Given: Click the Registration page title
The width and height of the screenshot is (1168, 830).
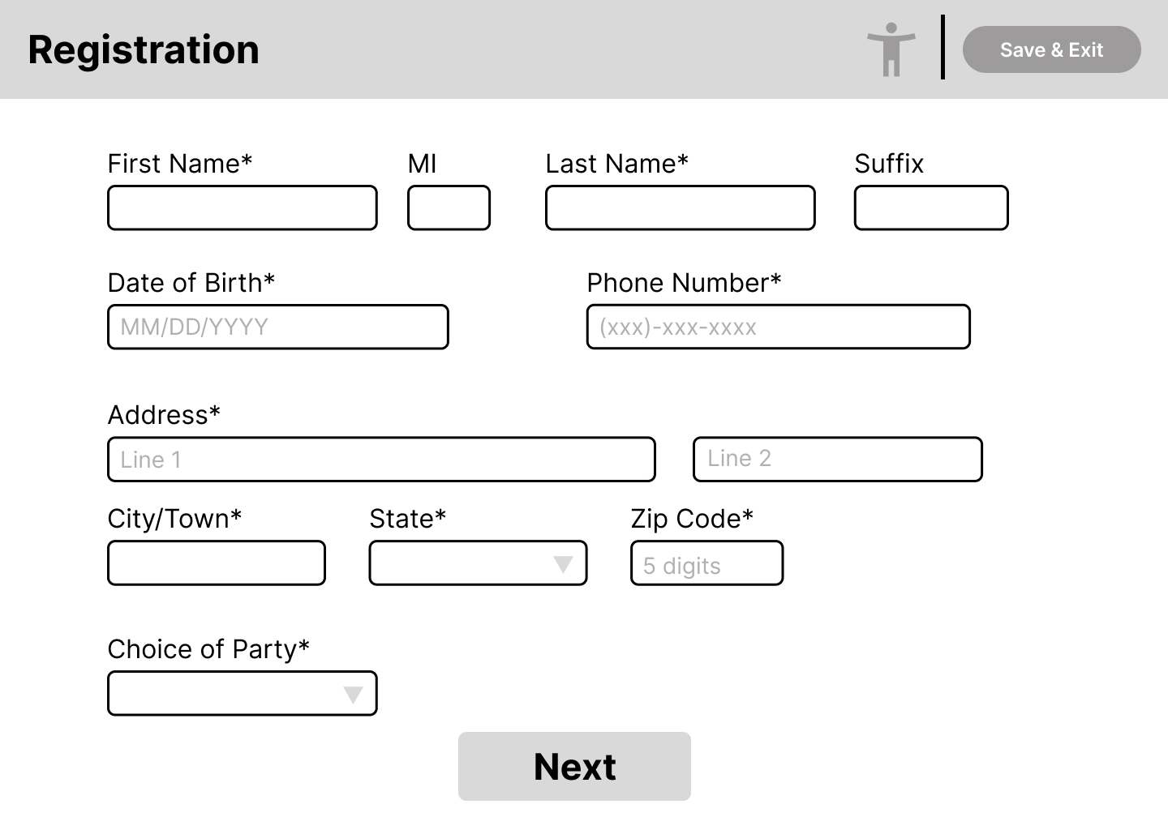Looking at the screenshot, I should (144, 49).
